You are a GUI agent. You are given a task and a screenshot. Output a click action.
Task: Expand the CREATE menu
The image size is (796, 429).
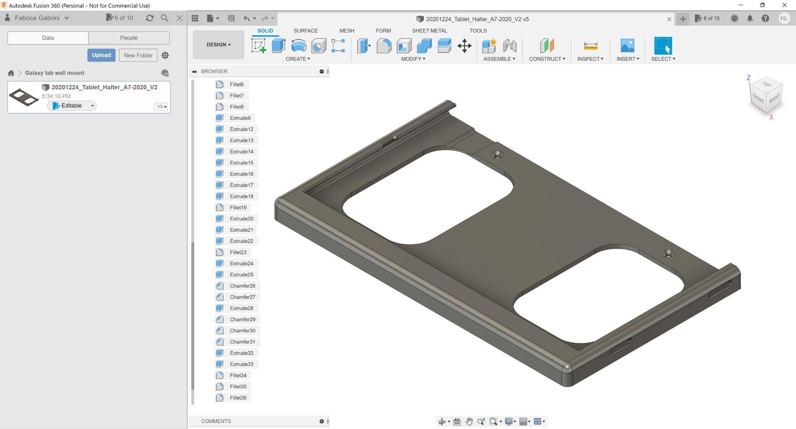[x=298, y=59]
